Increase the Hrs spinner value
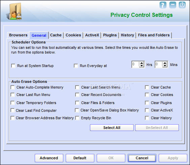 (141, 63)
